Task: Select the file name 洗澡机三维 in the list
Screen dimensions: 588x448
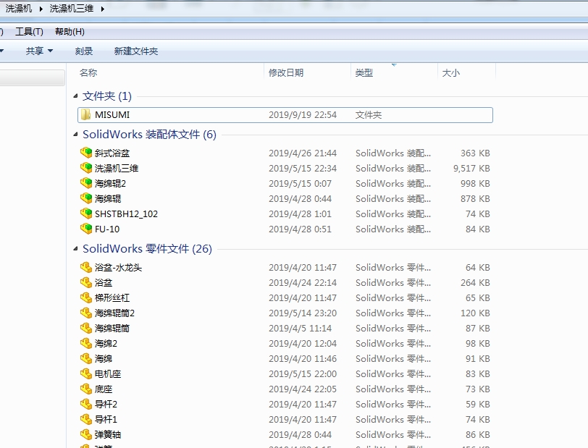Action: coord(117,169)
